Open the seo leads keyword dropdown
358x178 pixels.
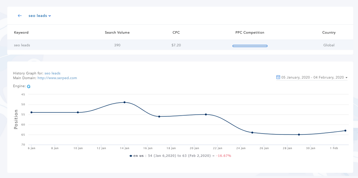point(40,16)
